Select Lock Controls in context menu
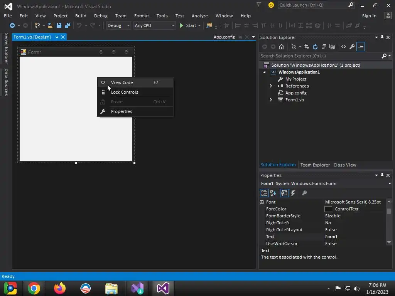395x296 pixels. (135, 92)
